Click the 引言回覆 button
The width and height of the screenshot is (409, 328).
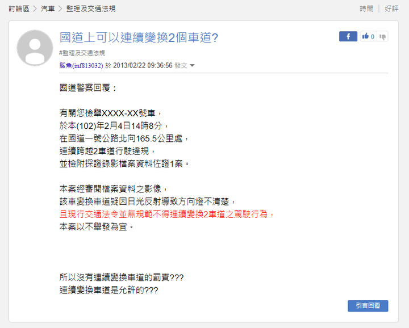[368, 306]
